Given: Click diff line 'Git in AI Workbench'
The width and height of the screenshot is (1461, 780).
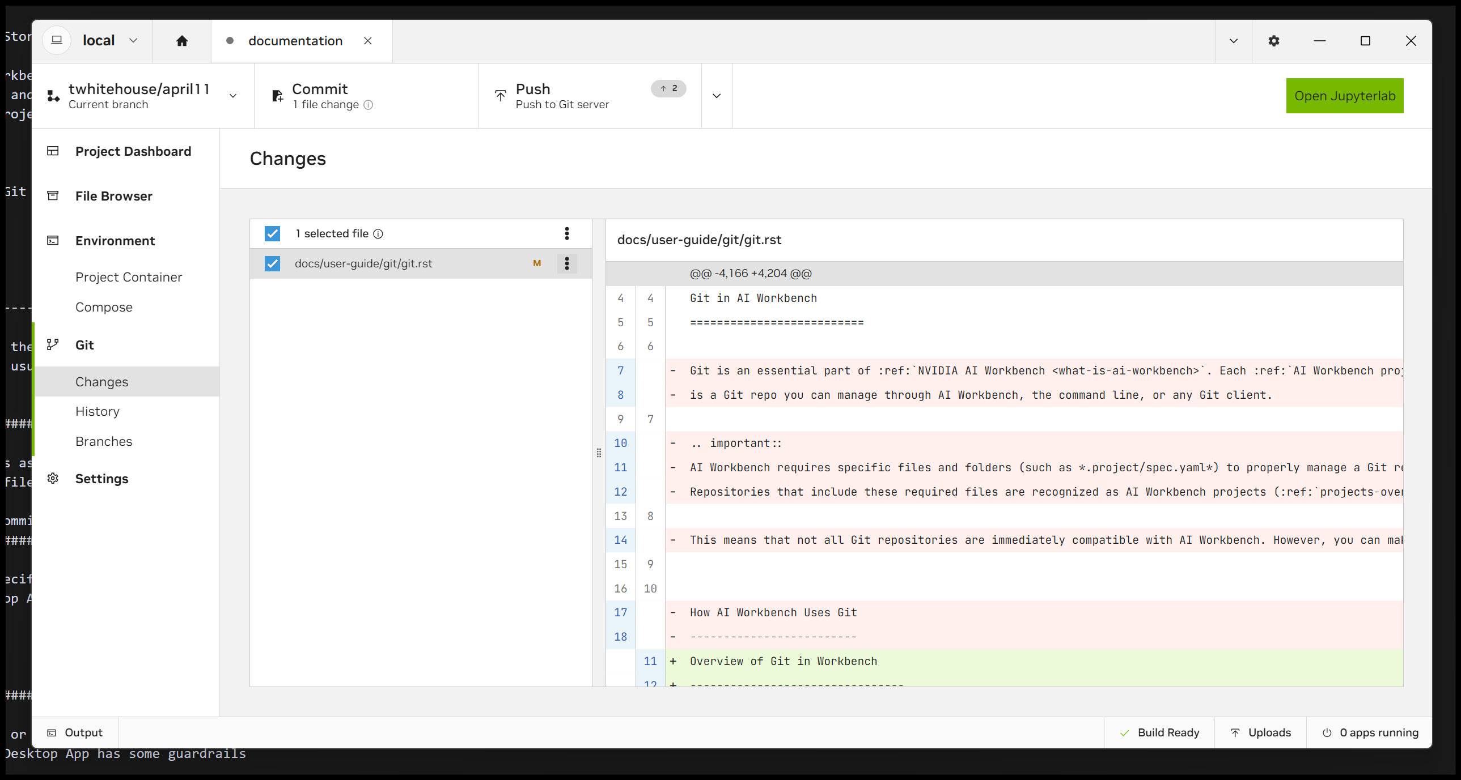Looking at the screenshot, I should pyautogui.click(x=753, y=298).
